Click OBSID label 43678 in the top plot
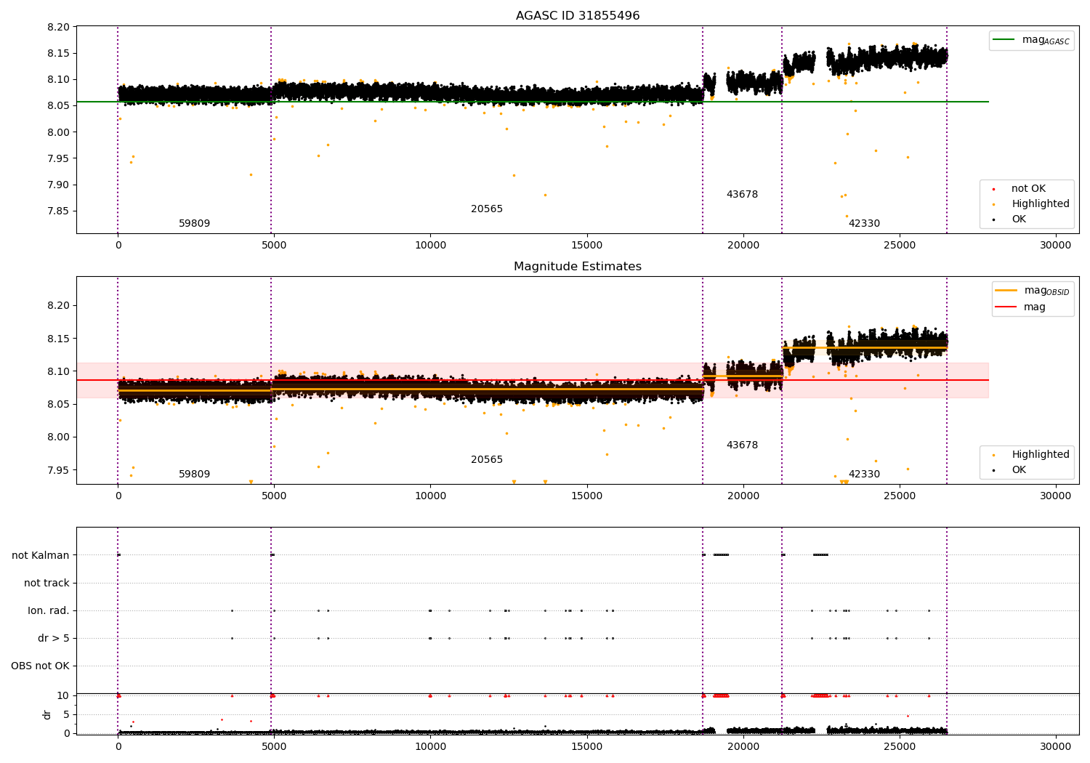The height and width of the screenshot is (763, 1090). (742, 195)
